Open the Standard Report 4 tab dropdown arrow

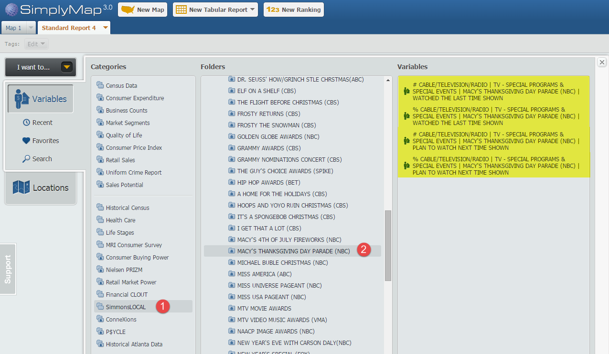[x=106, y=28]
